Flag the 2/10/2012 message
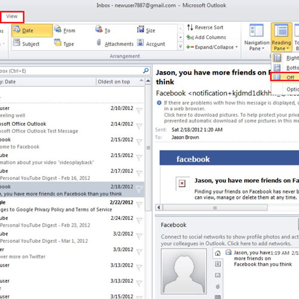299x299 pixels. (x=139, y=110)
